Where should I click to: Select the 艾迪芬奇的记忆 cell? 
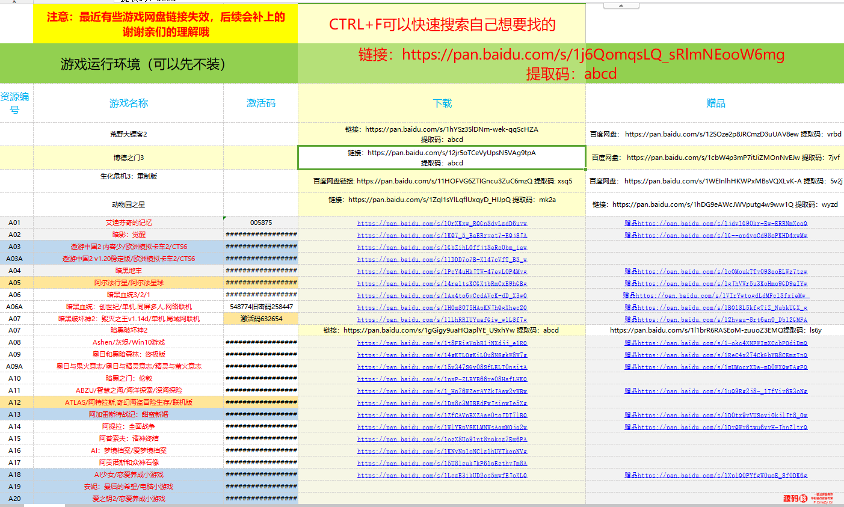coord(128,223)
